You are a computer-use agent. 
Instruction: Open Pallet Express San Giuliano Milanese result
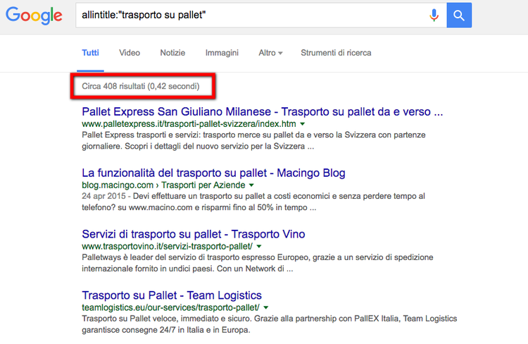263,111
